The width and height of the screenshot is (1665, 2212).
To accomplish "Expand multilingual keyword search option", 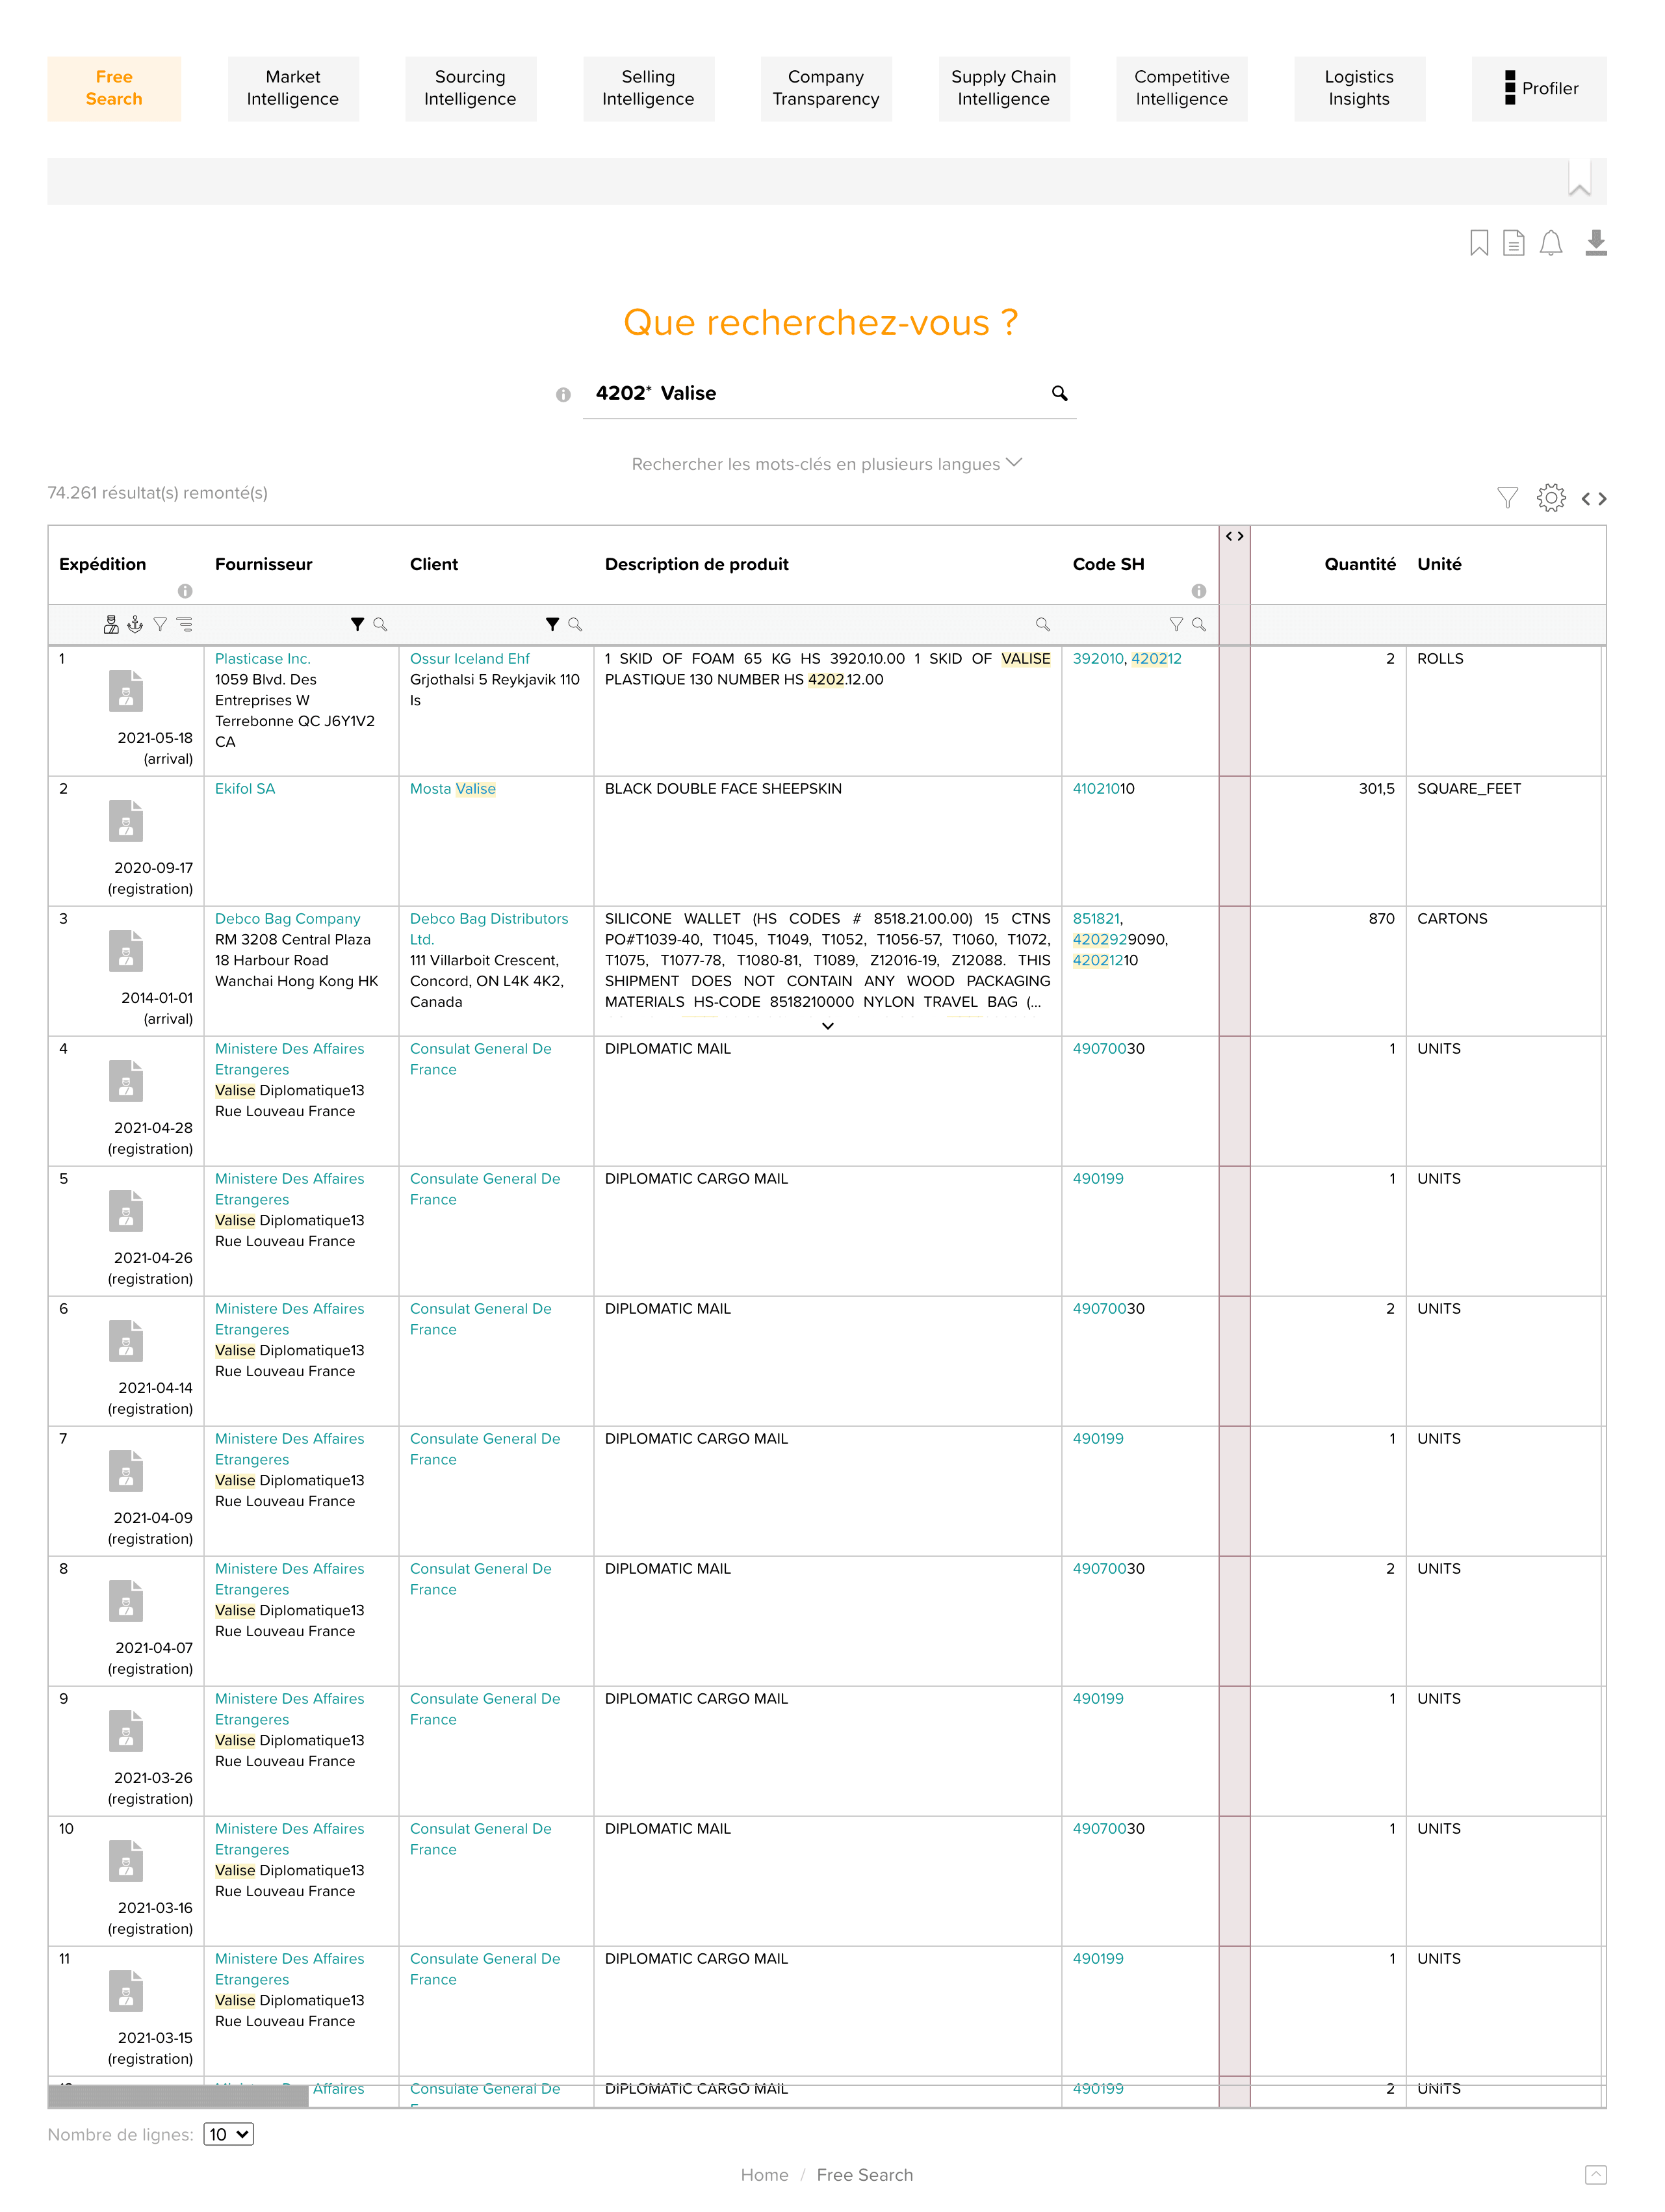I will [x=826, y=464].
